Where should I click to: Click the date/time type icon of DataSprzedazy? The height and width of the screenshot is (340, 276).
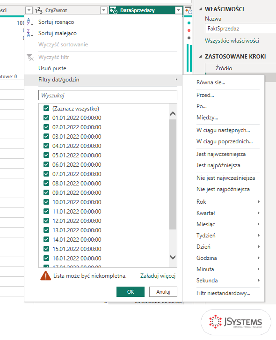114,10
